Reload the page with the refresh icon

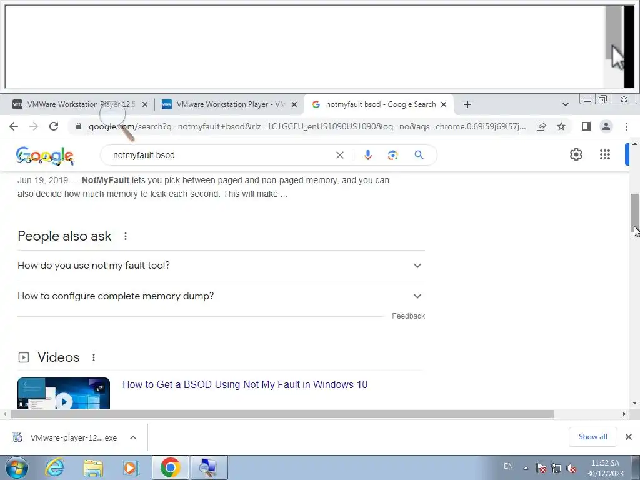click(54, 126)
